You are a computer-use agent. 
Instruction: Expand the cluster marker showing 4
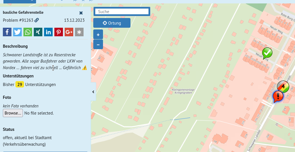click(283, 86)
